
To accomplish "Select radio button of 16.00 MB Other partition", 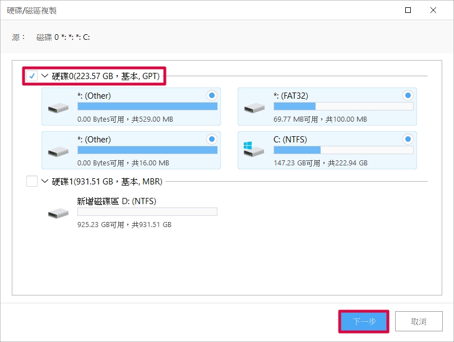I will (x=212, y=139).
